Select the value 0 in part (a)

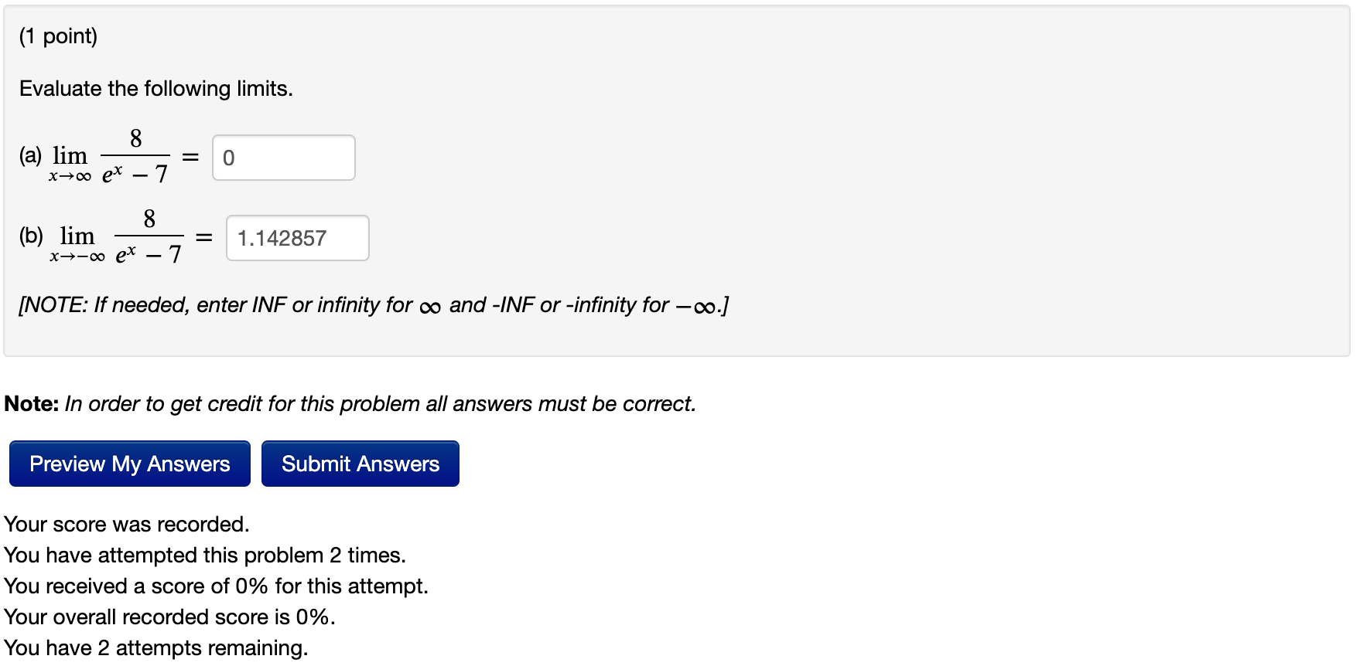[x=229, y=158]
